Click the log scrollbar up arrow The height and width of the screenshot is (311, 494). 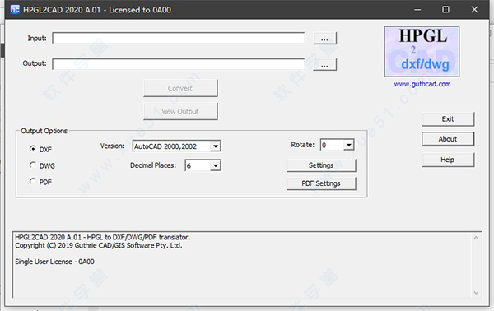click(476, 238)
